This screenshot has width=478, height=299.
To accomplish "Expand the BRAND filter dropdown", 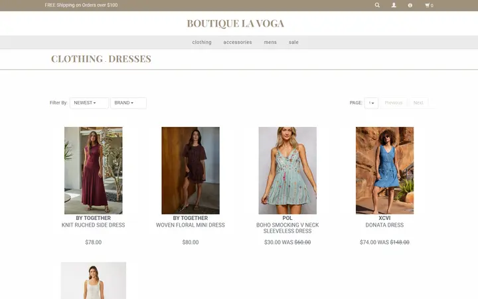I will click(128, 103).
